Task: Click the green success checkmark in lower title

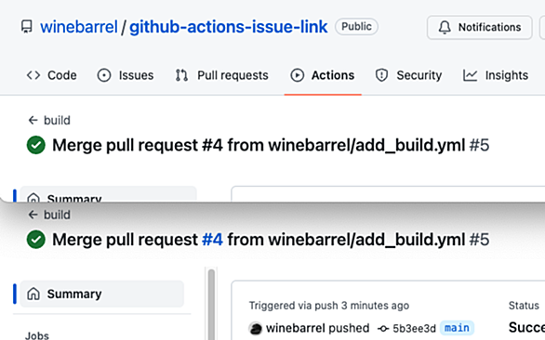Action: coord(35,240)
